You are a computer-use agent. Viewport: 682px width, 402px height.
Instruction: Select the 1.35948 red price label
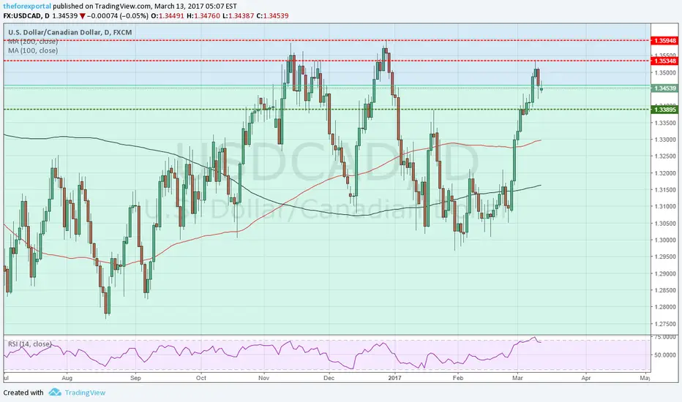(x=664, y=40)
